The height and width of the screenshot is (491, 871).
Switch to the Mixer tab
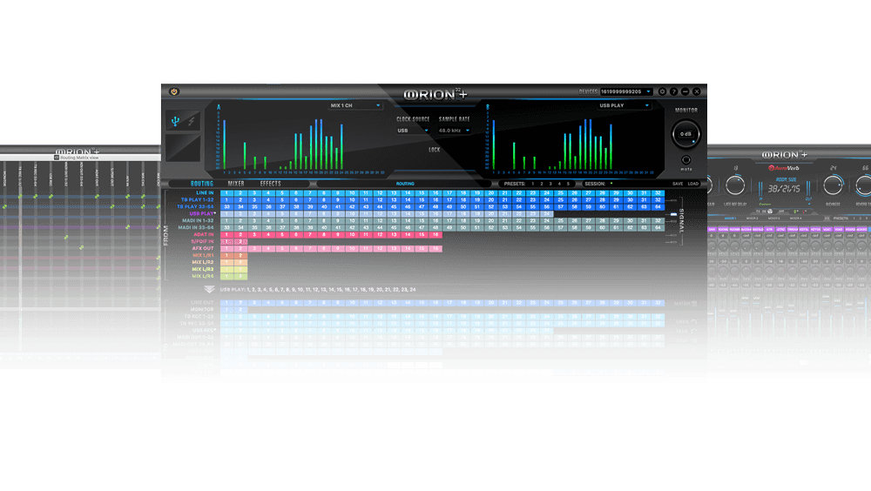pyautogui.click(x=236, y=184)
